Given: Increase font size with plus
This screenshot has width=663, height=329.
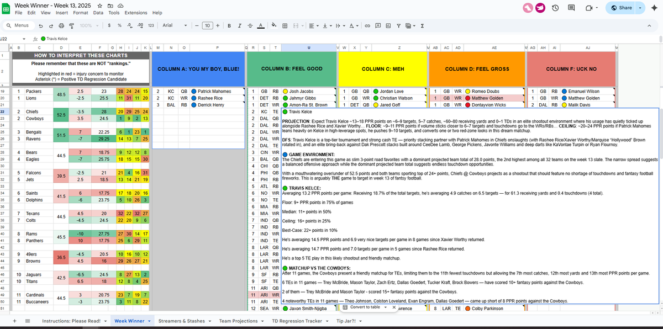Looking at the screenshot, I should coord(218,25).
